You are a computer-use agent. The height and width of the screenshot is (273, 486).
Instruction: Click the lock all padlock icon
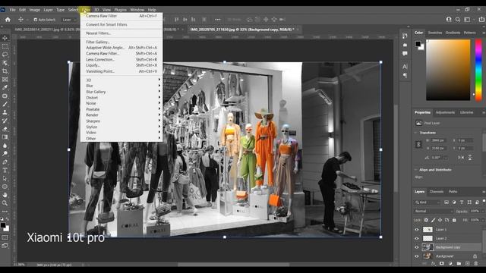tap(454, 220)
